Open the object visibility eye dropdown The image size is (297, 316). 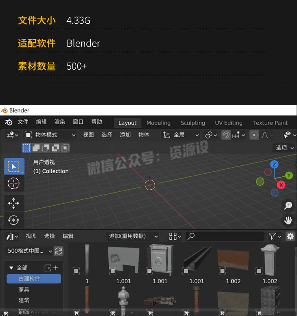pyautogui.click(x=290, y=135)
